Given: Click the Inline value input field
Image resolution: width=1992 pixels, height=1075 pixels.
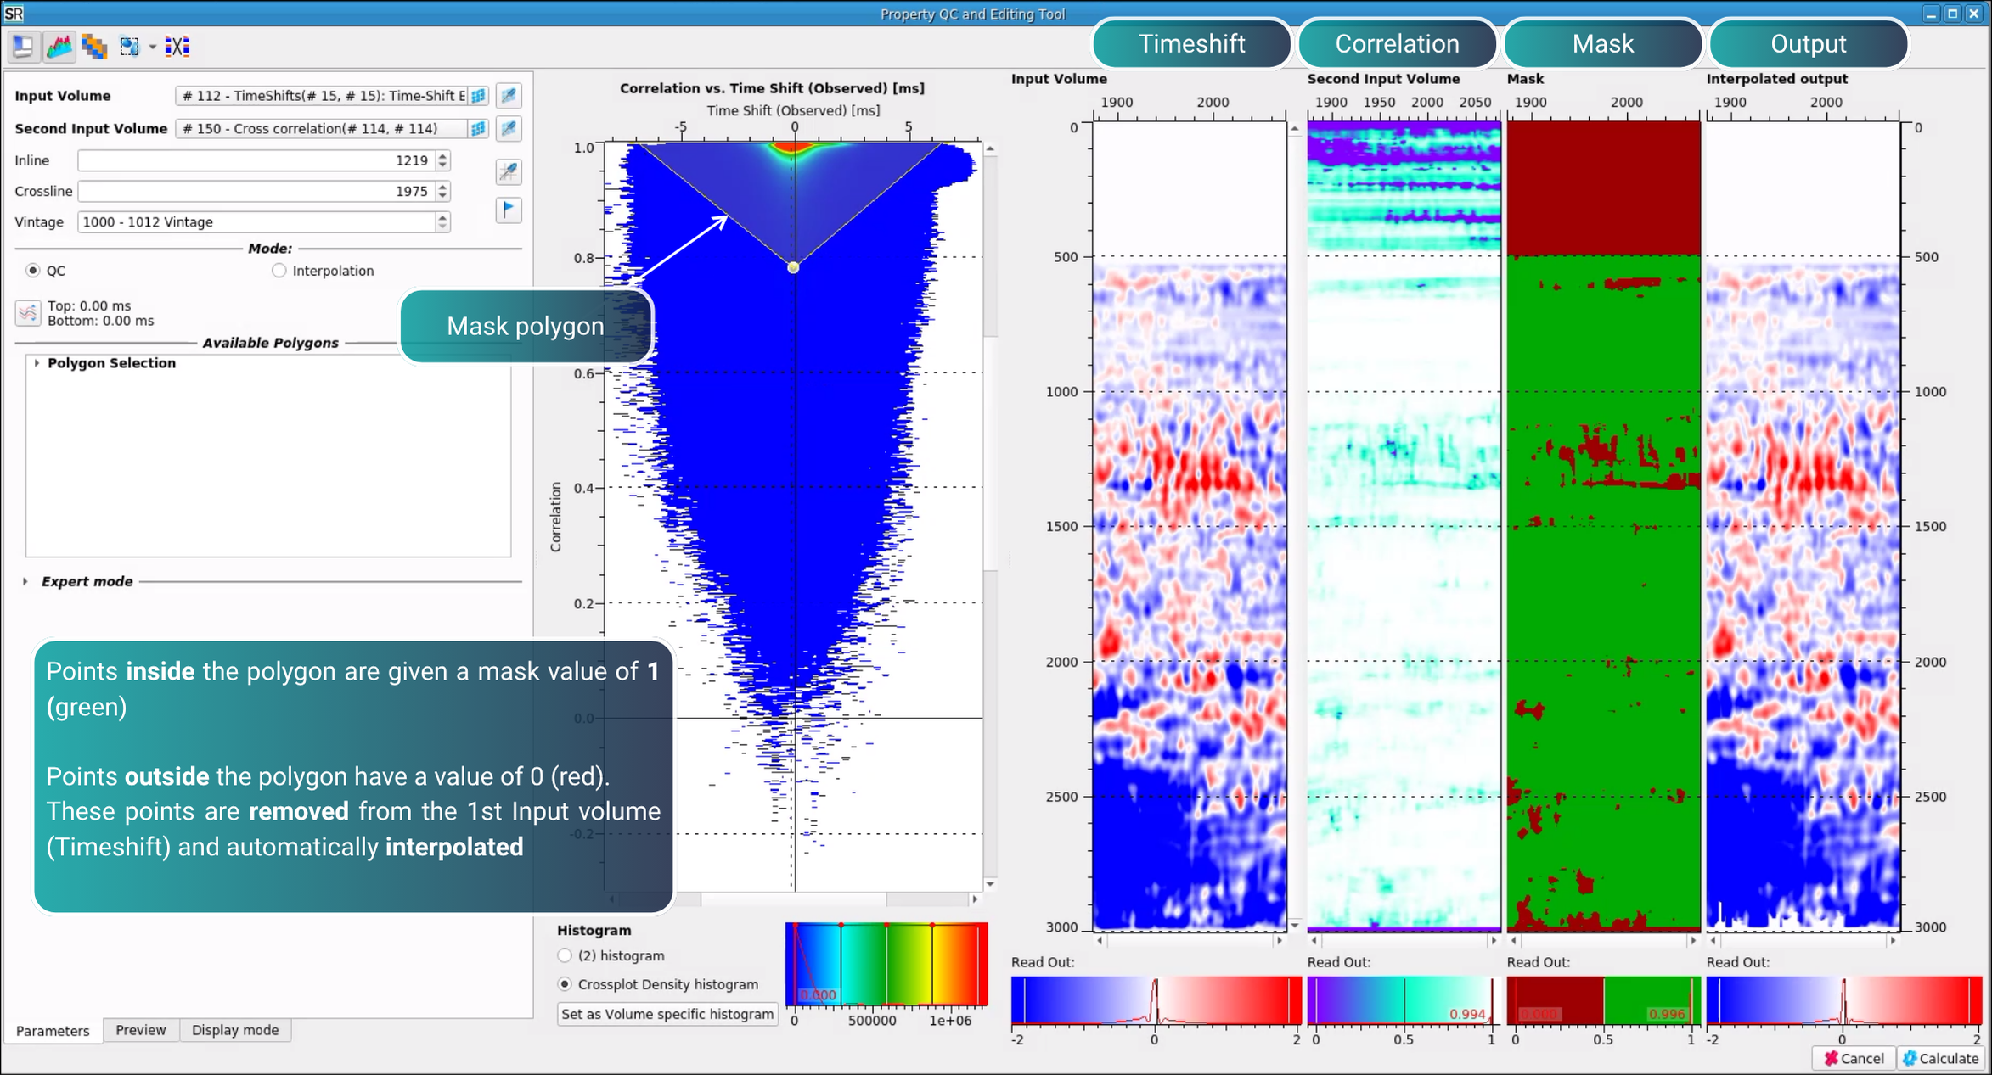Looking at the screenshot, I should click(x=255, y=160).
